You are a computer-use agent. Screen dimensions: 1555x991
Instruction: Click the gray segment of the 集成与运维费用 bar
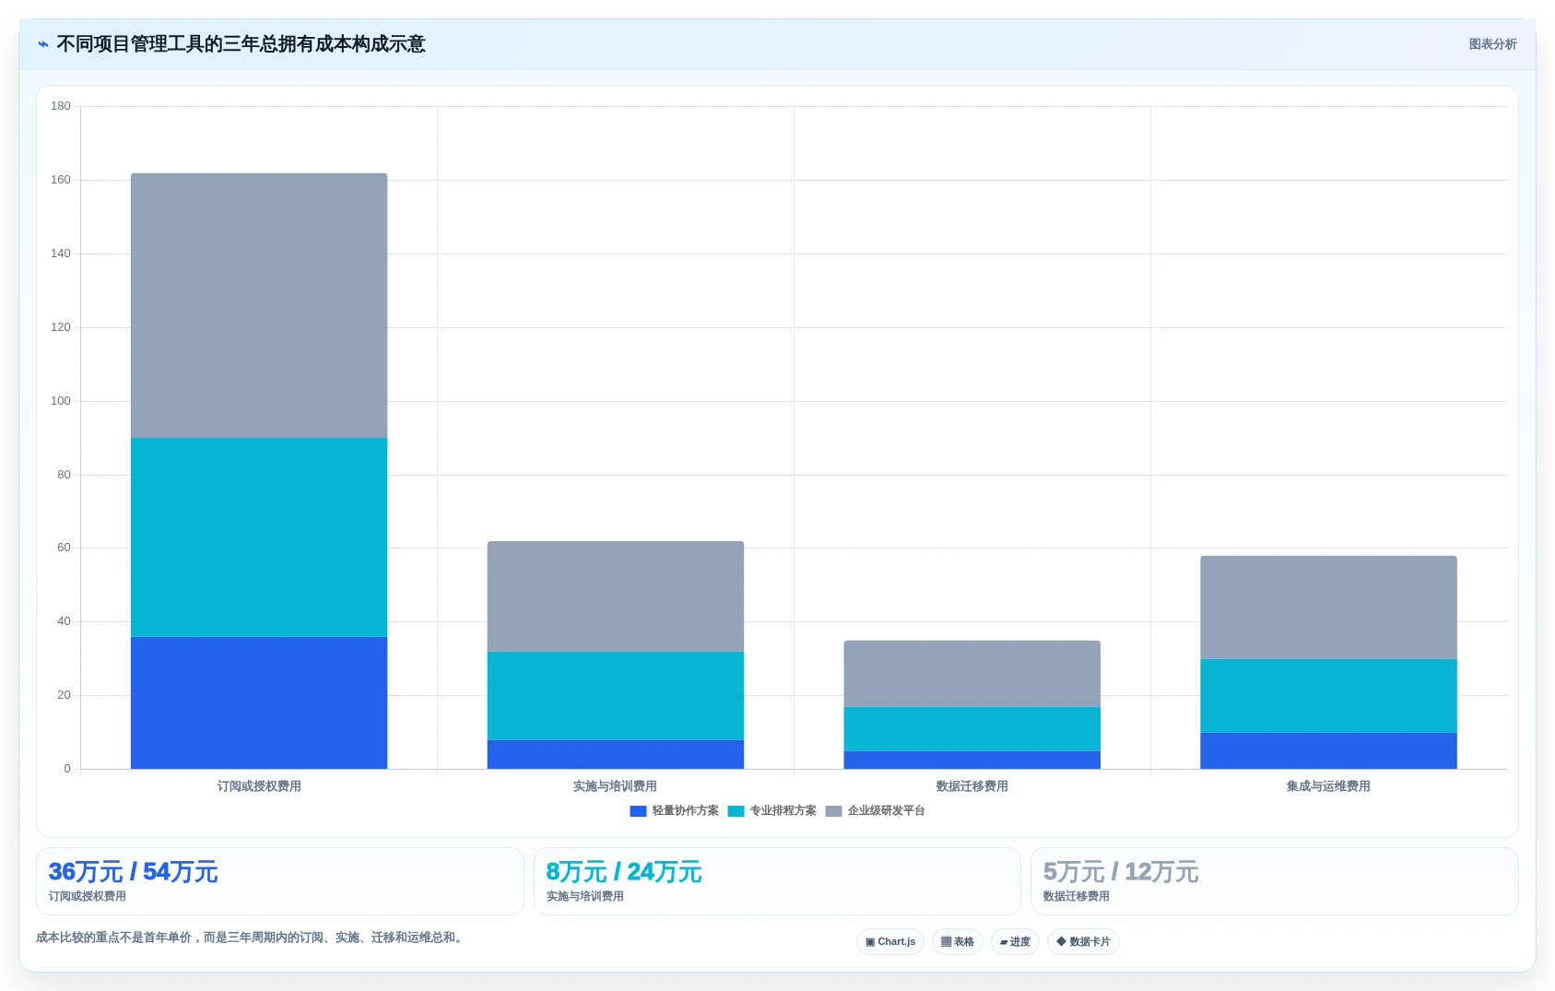[x=1328, y=608]
